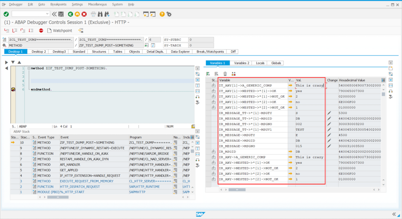Click the green Back icon
The width and height of the screenshot is (402, 219).
(x=70, y=14)
